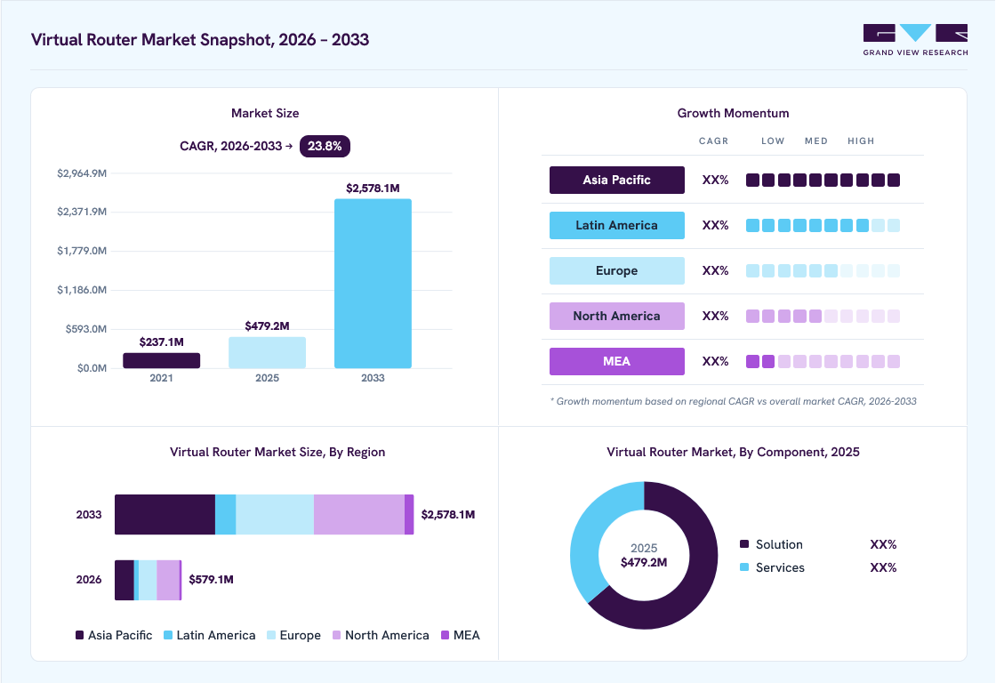Click Asia Pacific XX% CAGR value

tap(715, 180)
